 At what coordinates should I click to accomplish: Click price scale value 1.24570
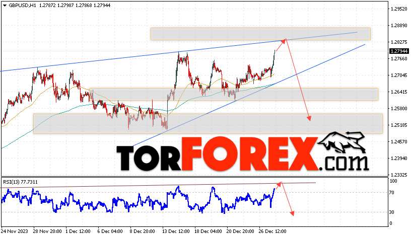pyautogui.click(x=399, y=142)
